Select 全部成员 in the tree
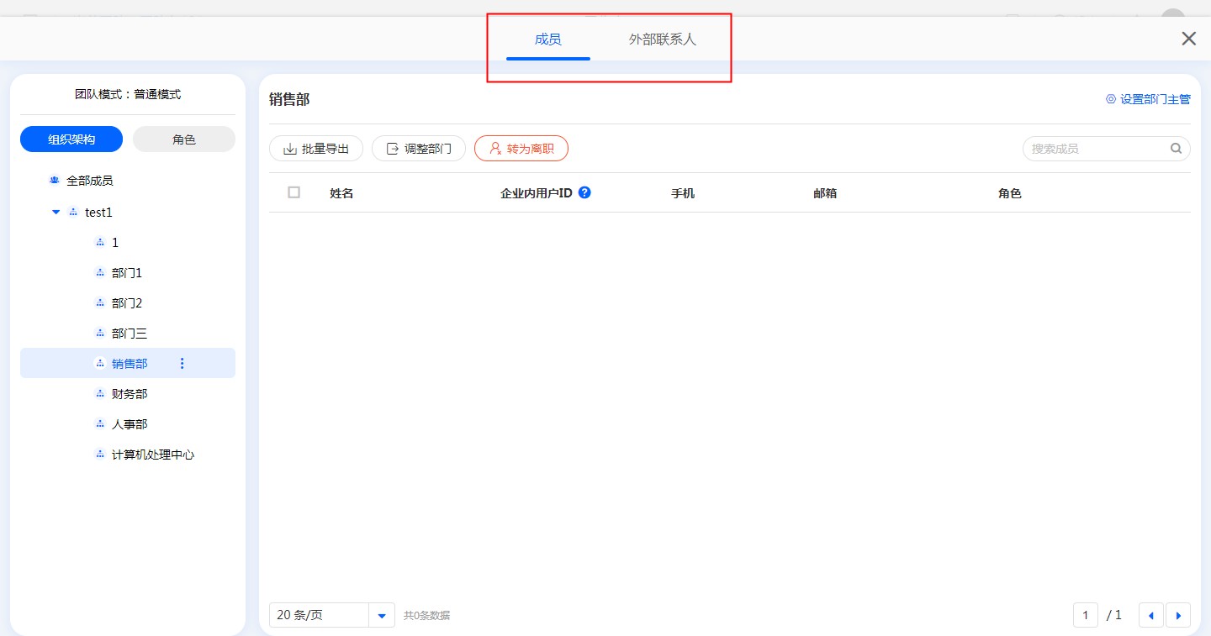The height and width of the screenshot is (636, 1211). point(89,181)
